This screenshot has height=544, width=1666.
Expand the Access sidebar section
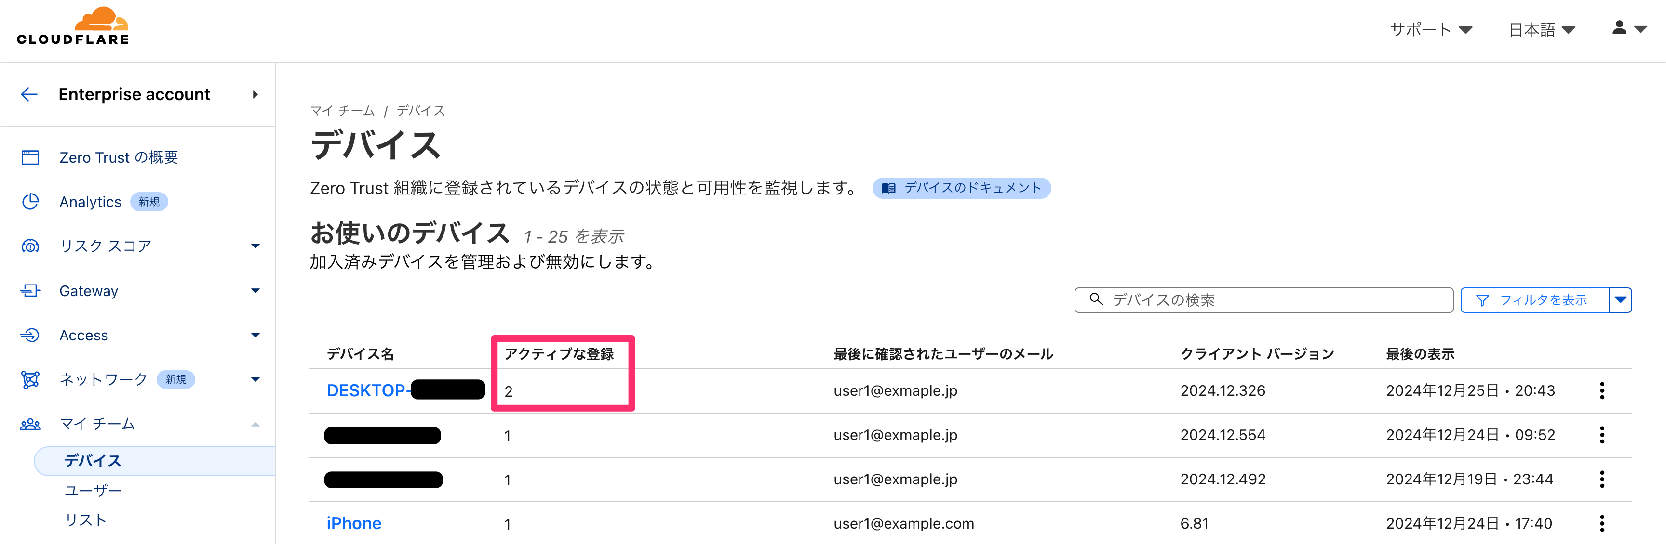tap(255, 335)
